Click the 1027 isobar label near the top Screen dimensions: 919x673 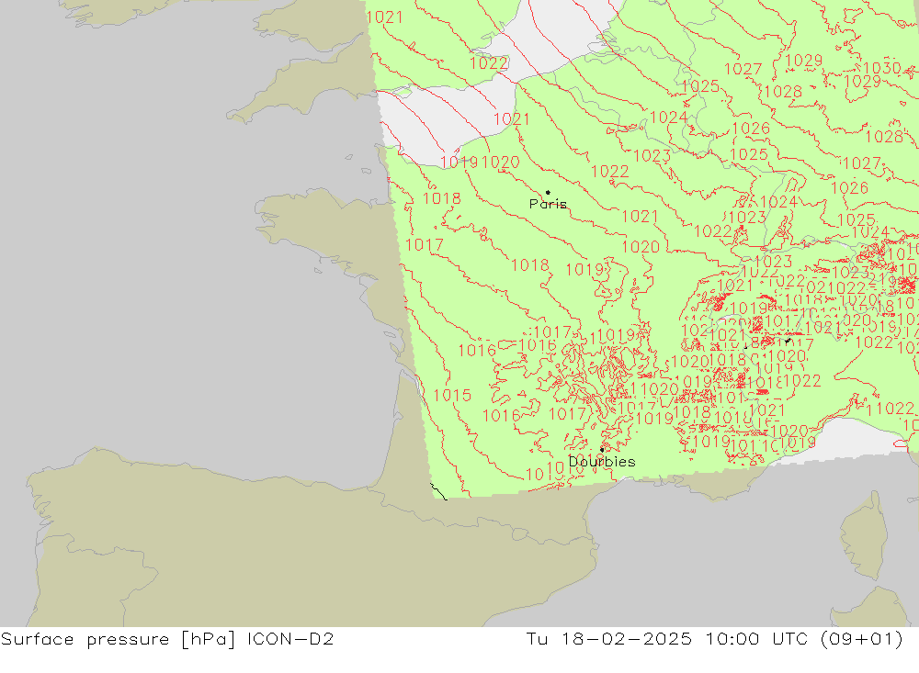[743, 69]
